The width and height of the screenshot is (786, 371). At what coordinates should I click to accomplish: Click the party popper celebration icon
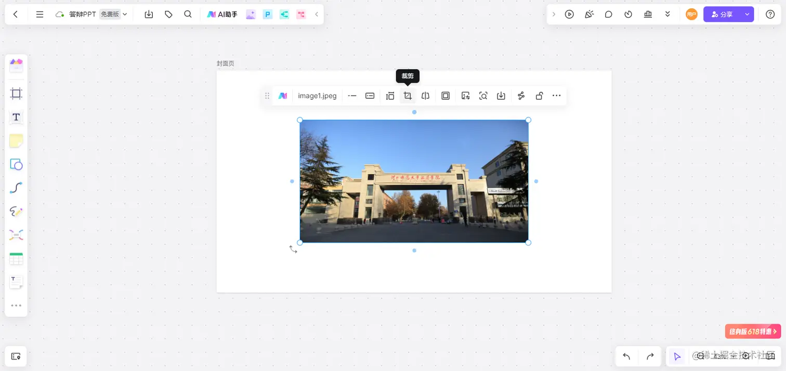click(x=589, y=15)
